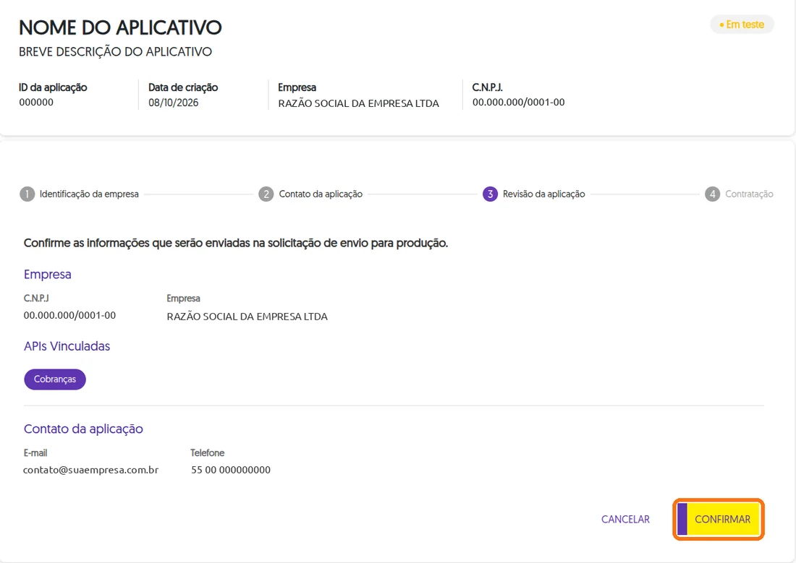The width and height of the screenshot is (796, 563).
Task: Click the header RAZÃO SOCIAL DA EMPRESA LTDA
Action: click(x=358, y=103)
